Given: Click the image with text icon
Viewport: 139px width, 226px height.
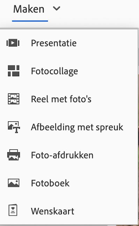Looking at the screenshot, I should (14, 127).
